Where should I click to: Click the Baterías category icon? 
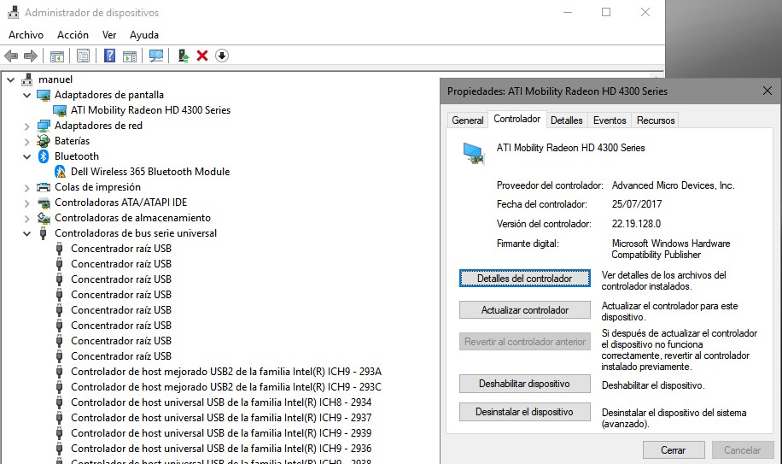click(x=44, y=141)
